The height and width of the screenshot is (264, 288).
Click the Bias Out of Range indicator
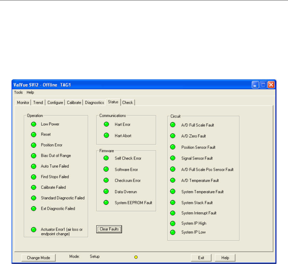(33, 156)
